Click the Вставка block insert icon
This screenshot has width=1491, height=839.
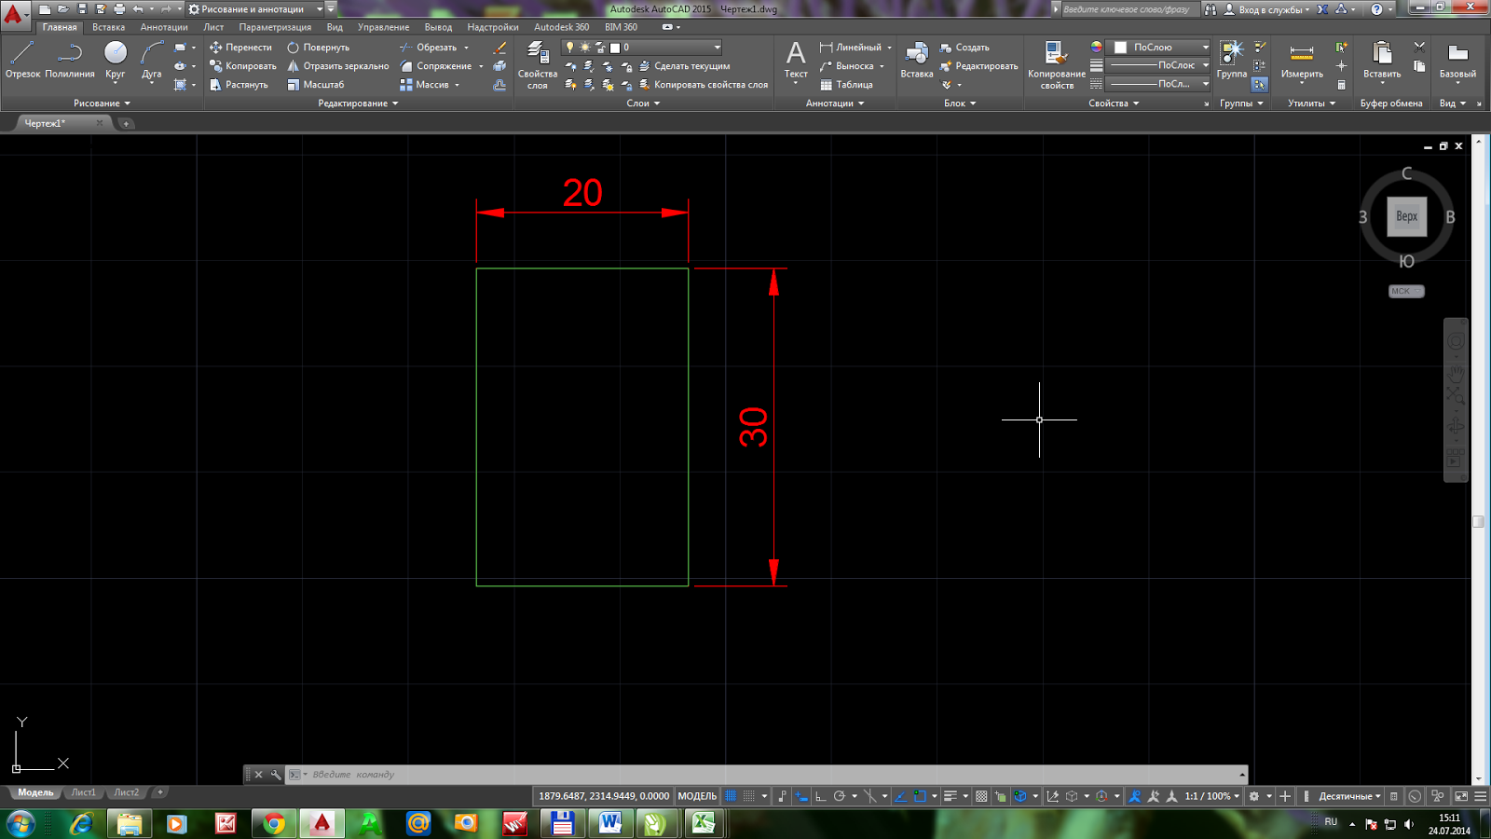coord(917,53)
